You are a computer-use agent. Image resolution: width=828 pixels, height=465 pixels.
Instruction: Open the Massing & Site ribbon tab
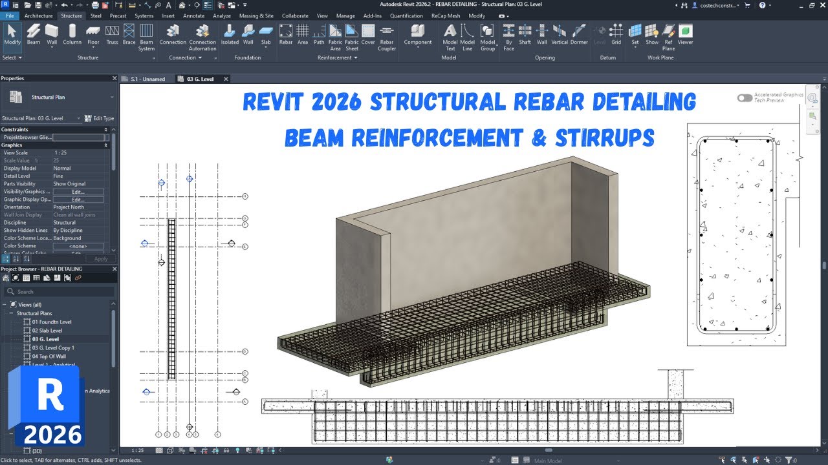pyautogui.click(x=256, y=15)
